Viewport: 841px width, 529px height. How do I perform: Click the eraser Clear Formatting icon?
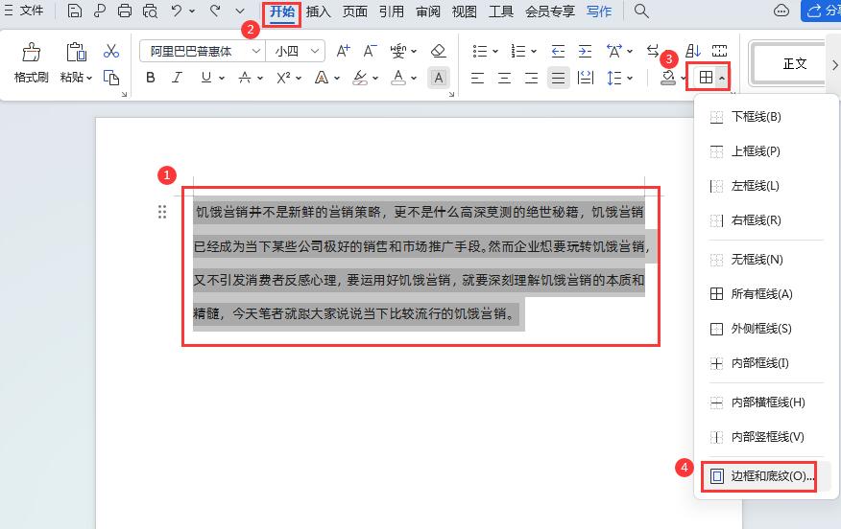coord(438,51)
